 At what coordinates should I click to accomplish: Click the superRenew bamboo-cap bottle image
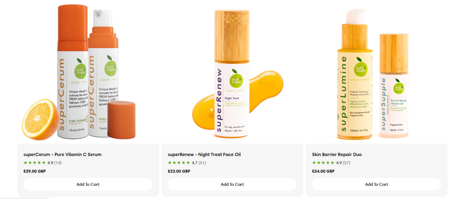(232, 74)
